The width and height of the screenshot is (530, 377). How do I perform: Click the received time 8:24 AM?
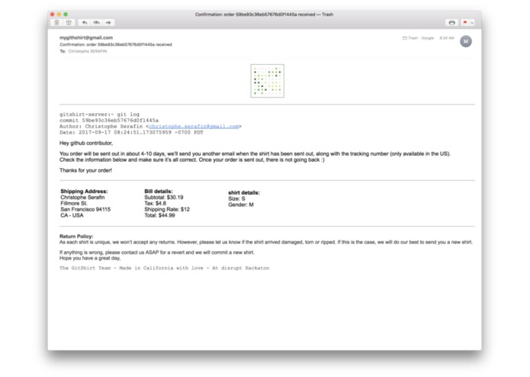[447, 38]
